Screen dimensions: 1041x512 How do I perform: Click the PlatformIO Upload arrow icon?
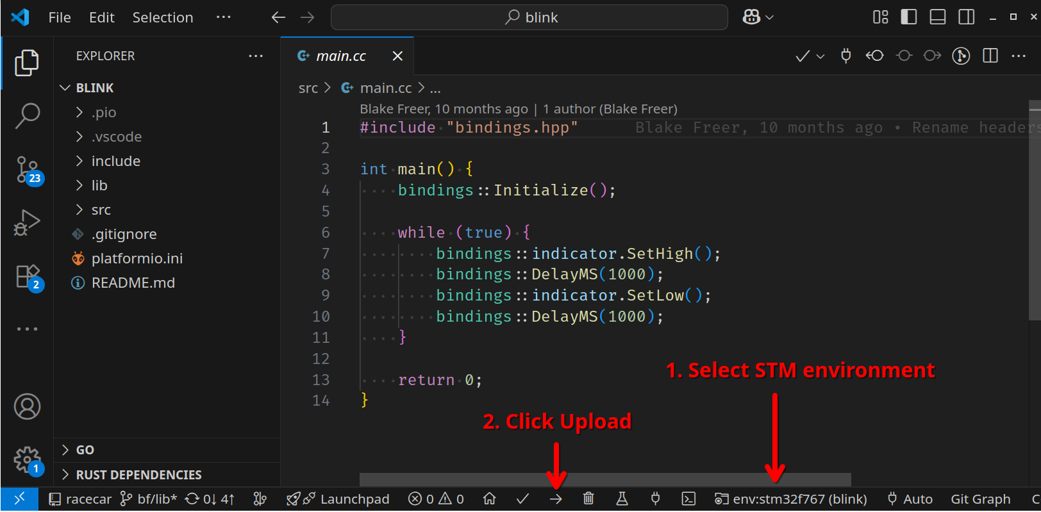click(556, 499)
